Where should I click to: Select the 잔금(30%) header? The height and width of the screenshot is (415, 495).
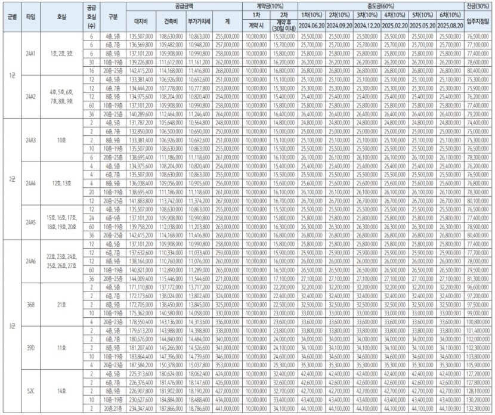pos(478,7)
